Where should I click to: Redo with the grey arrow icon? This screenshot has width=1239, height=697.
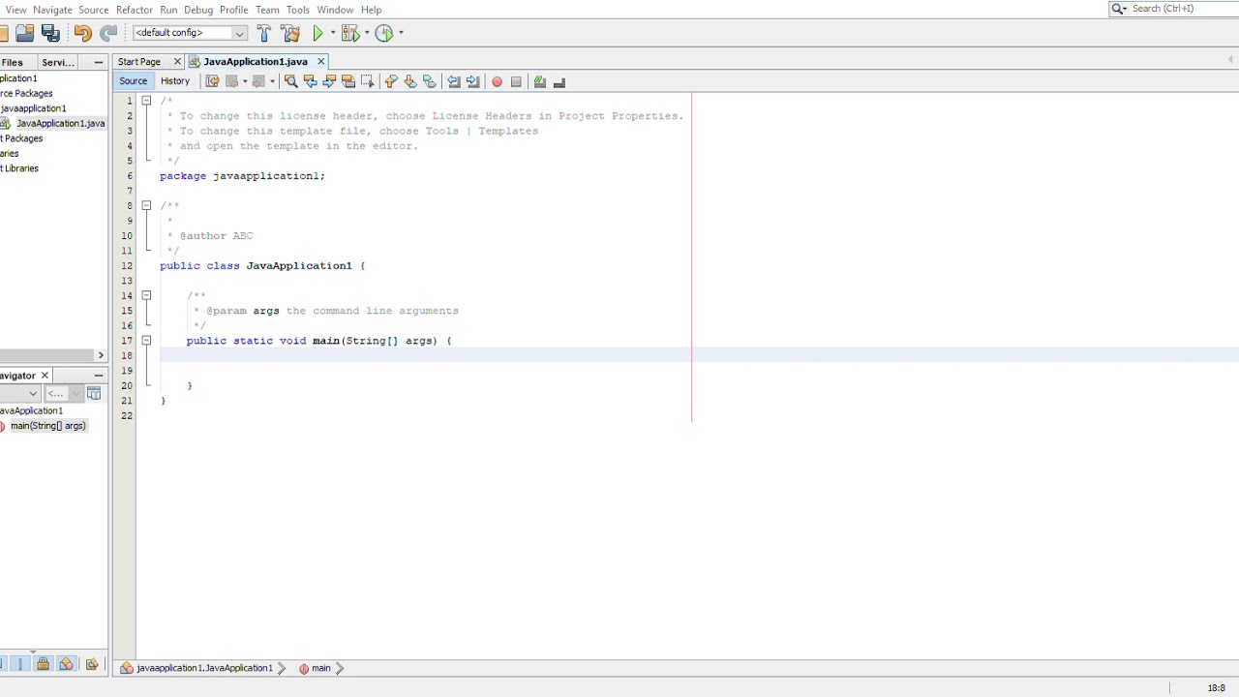tap(108, 33)
